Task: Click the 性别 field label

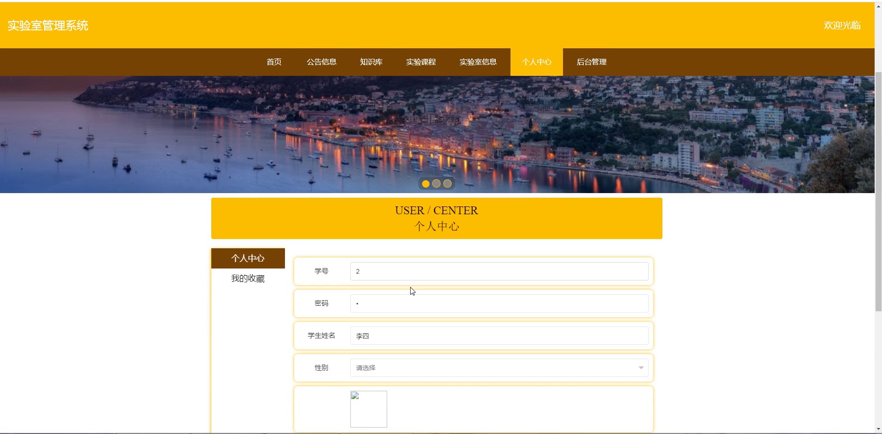Action: 321,368
